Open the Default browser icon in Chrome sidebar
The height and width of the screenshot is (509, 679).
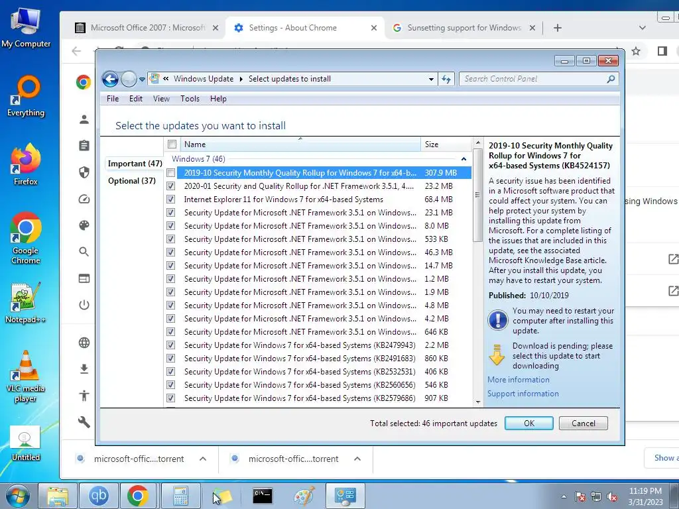[x=84, y=278]
